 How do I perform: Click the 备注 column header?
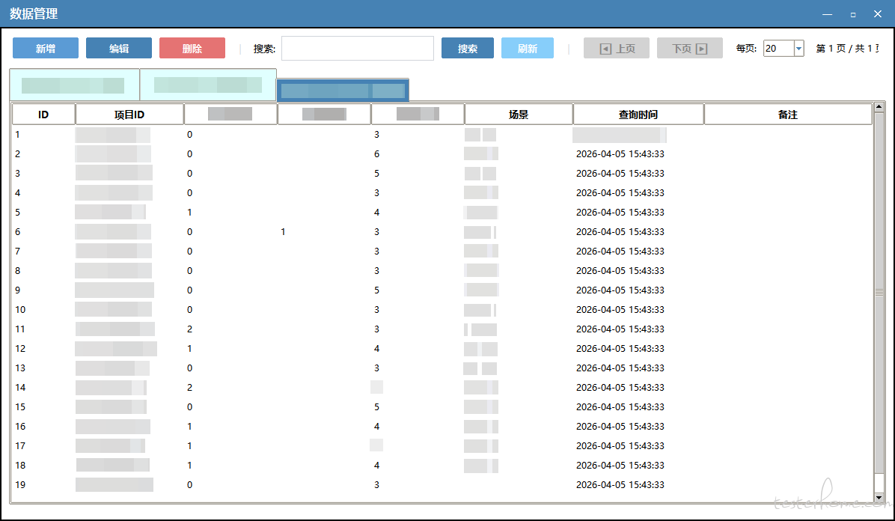pyautogui.click(x=787, y=115)
